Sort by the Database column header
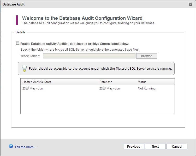The width and height of the screenshot is (196, 156). coord(106,82)
